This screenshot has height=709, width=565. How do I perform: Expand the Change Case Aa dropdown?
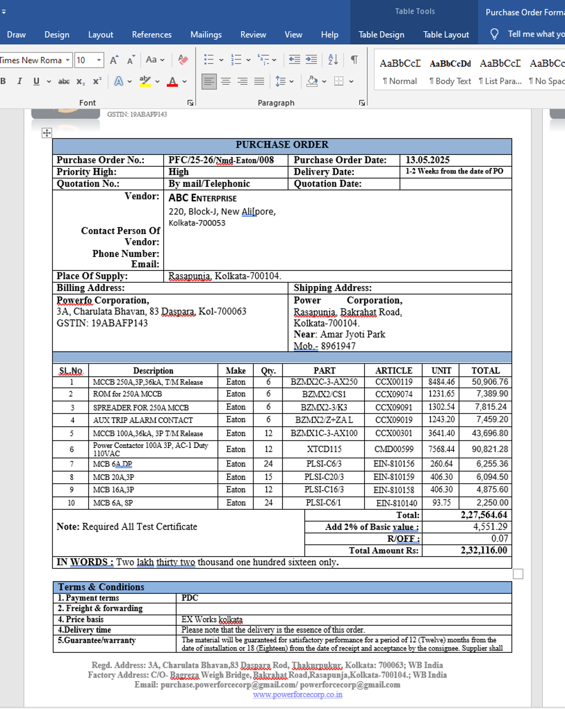(x=155, y=60)
